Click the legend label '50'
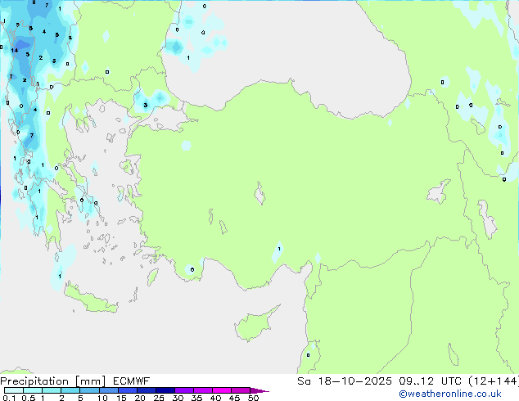The height and width of the screenshot is (401, 519). (x=253, y=398)
